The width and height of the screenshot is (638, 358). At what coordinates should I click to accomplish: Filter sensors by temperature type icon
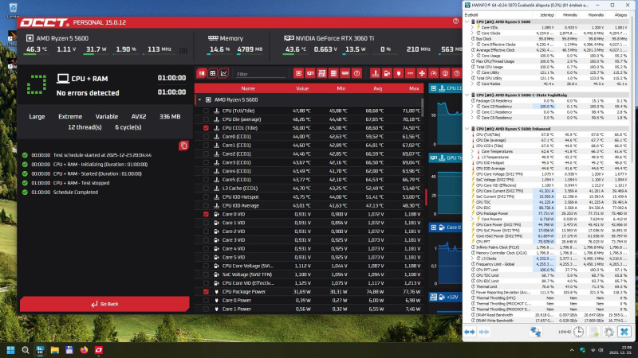375,73
